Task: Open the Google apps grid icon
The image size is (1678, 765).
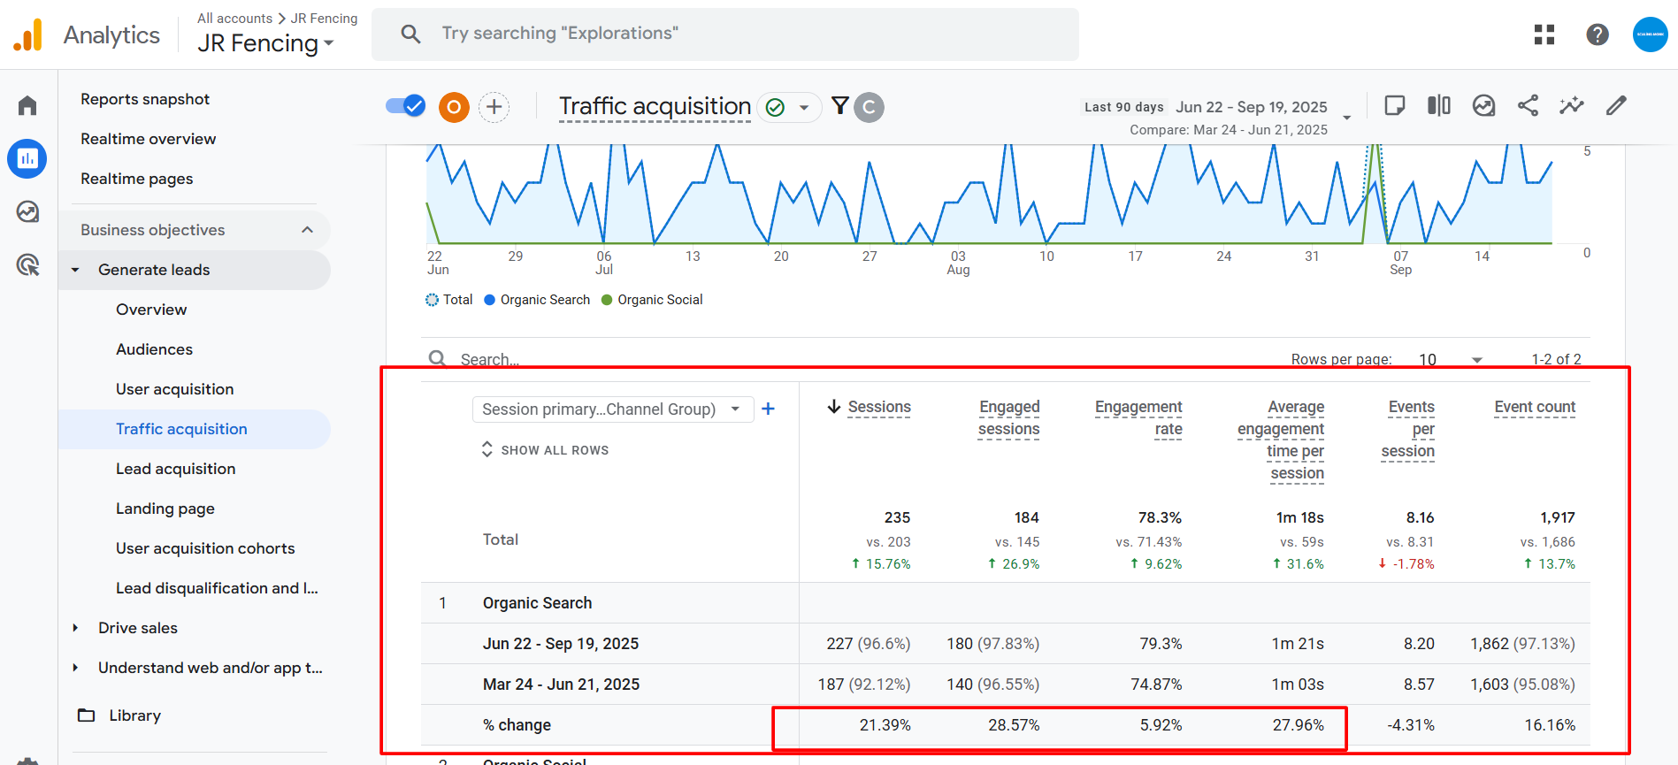Action: pyautogui.click(x=1544, y=34)
